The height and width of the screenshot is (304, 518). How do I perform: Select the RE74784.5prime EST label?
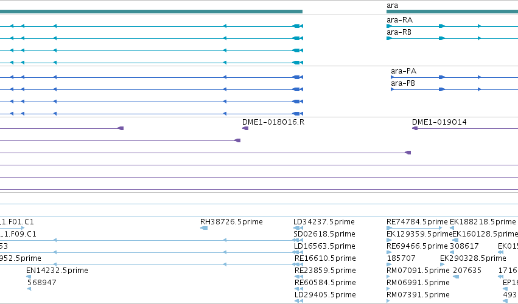pos(417,222)
